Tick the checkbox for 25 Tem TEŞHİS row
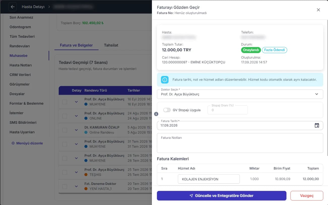This screenshot has width=328, height=205. tap(65, 172)
